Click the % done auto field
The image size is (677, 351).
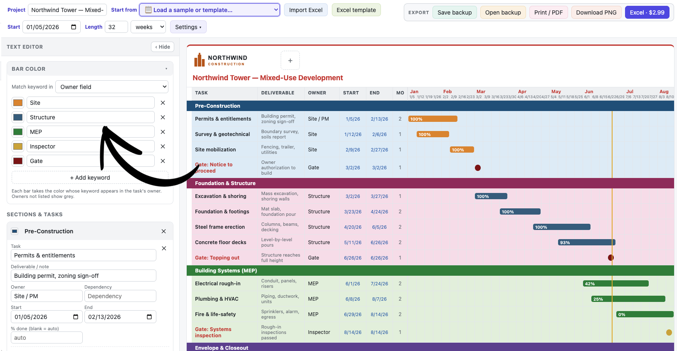tap(47, 338)
